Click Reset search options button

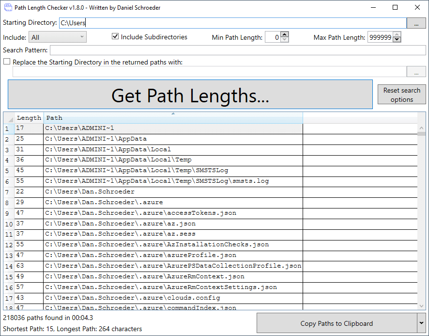(x=401, y=95)
